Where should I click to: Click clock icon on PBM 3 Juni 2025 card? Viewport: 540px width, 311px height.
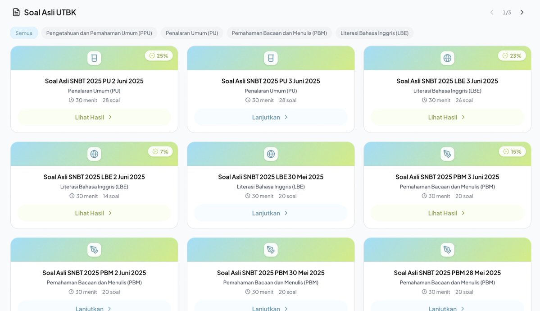(424, 196)
